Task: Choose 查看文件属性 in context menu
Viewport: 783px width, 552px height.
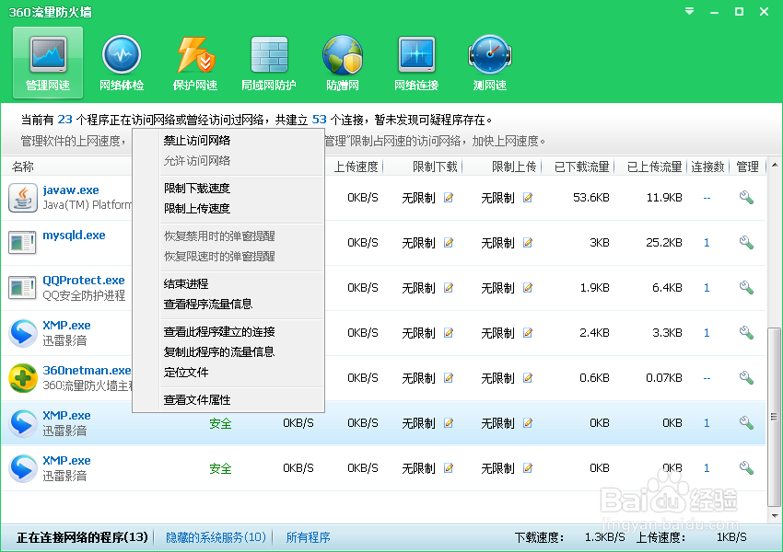Action: 197,400
